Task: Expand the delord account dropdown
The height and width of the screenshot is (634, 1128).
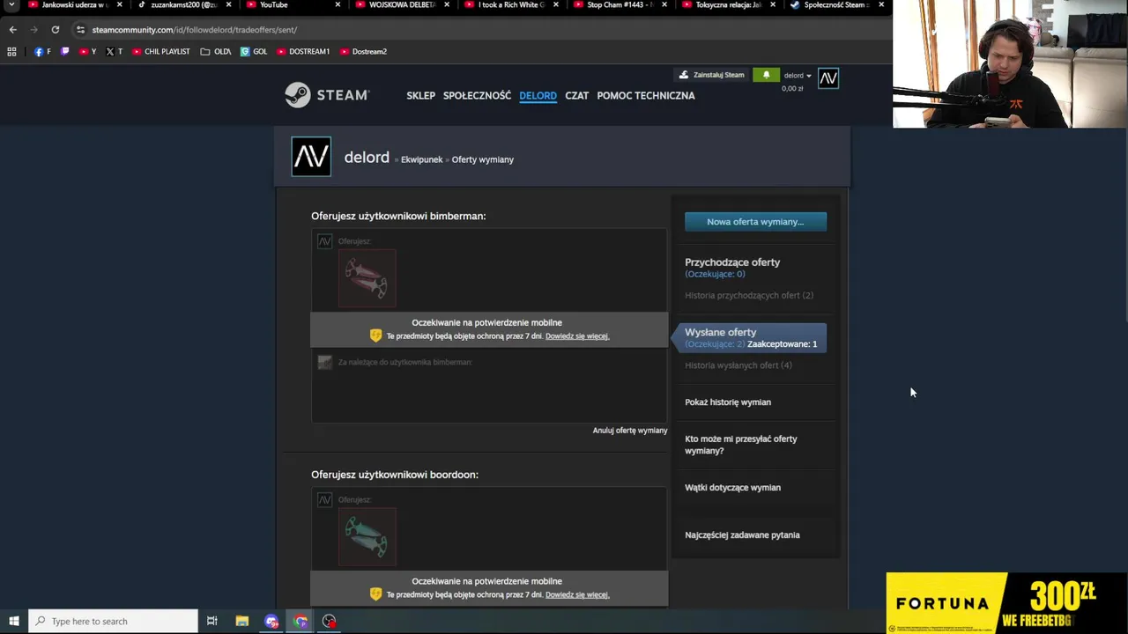Action: point(798,76)
